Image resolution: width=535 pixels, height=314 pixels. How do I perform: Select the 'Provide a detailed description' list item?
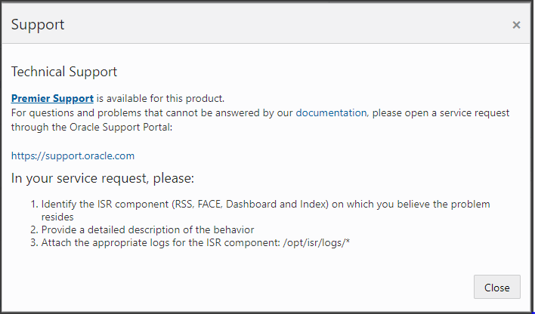click(147, 229)
